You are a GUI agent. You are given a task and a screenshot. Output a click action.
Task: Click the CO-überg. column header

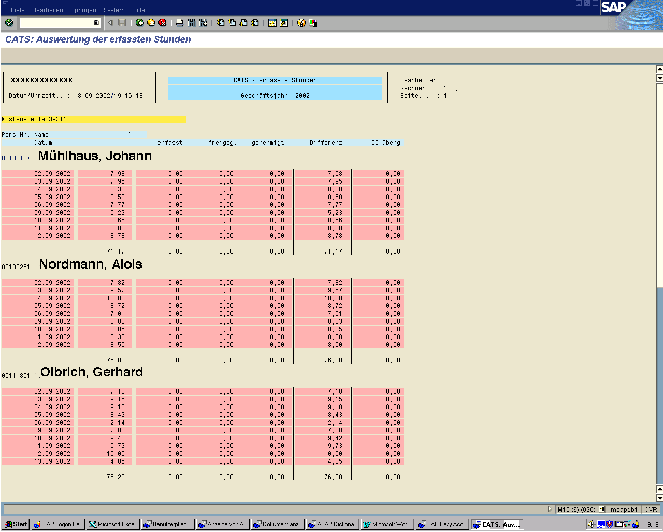[x=387, y=143]
